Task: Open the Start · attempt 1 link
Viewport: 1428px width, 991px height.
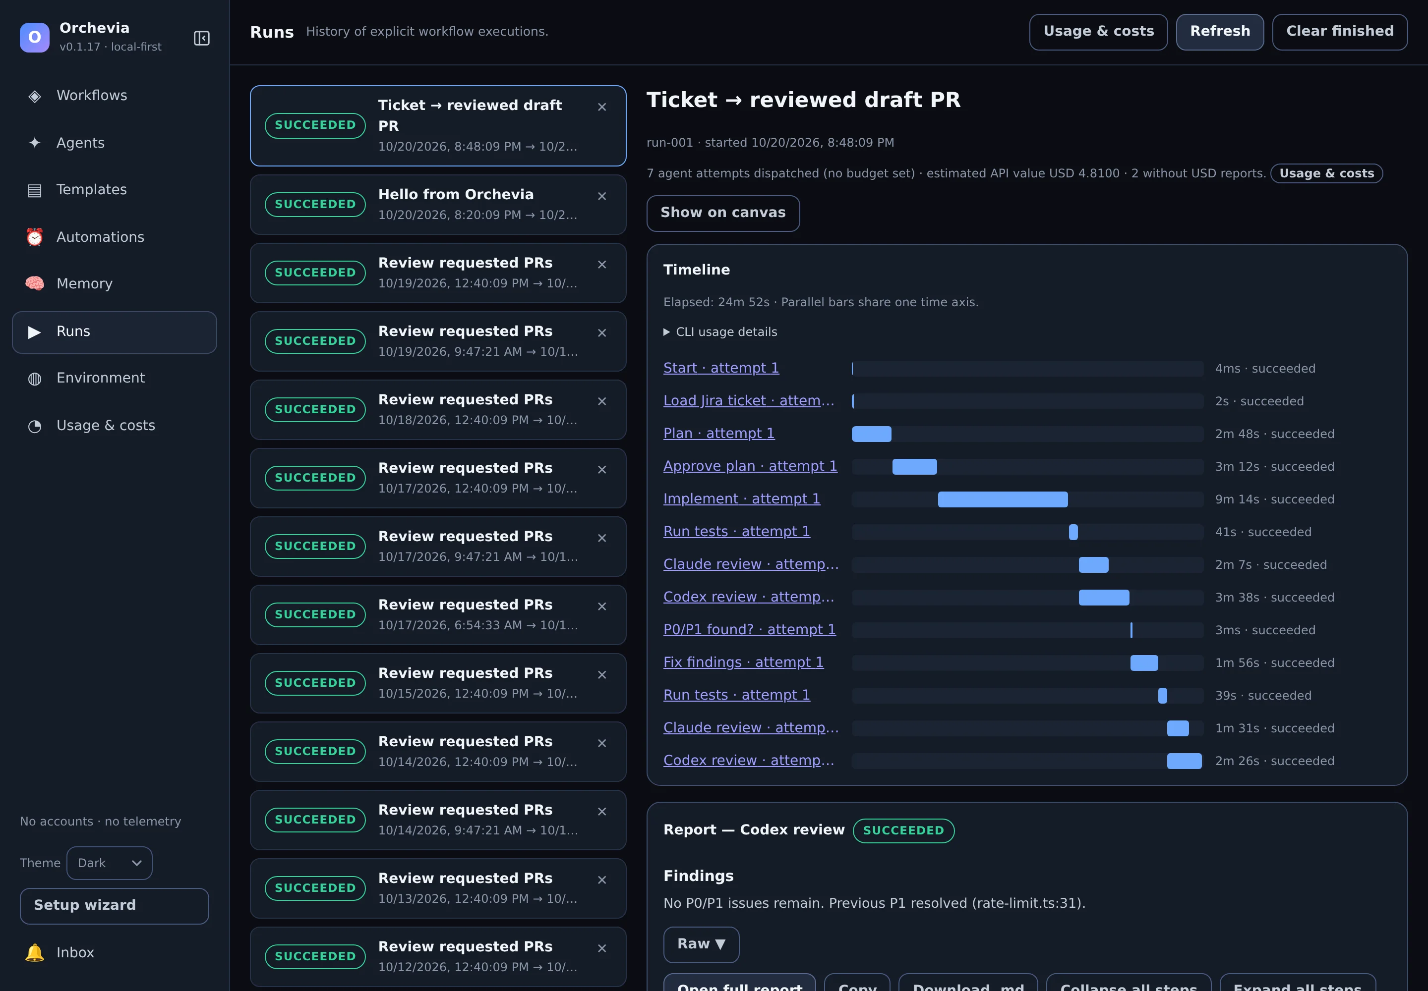Action: pyautogui.click(x=721, y=368)
